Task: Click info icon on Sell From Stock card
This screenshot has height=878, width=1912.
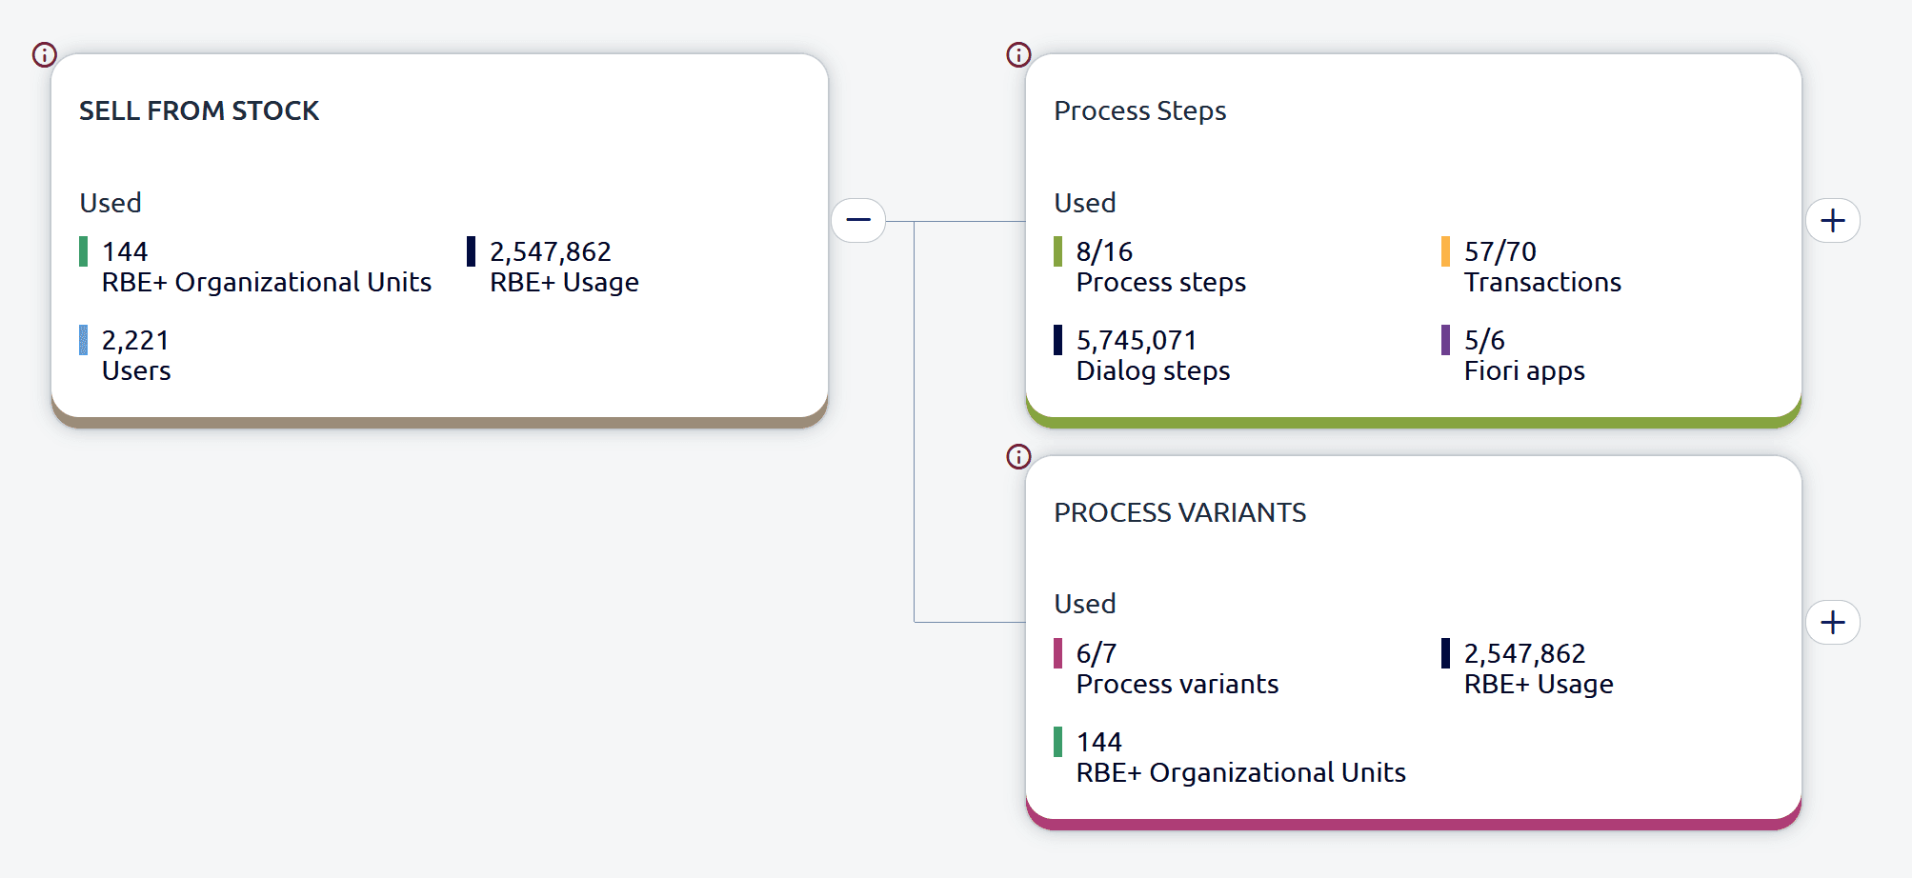Action: 45,55
